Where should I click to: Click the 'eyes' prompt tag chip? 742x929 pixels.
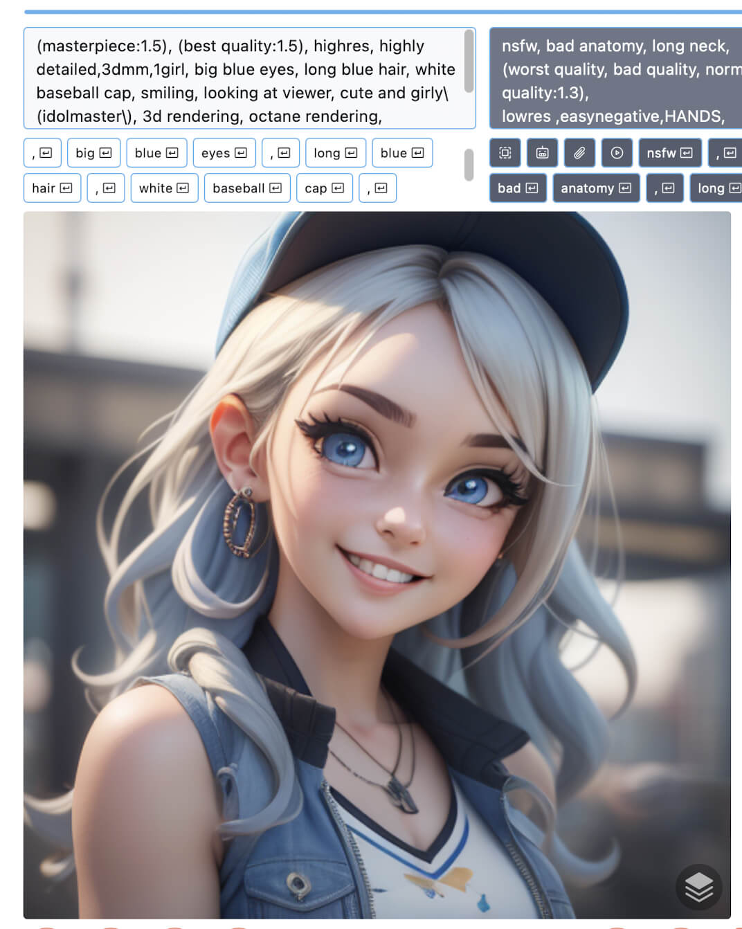tap(224, 153)
